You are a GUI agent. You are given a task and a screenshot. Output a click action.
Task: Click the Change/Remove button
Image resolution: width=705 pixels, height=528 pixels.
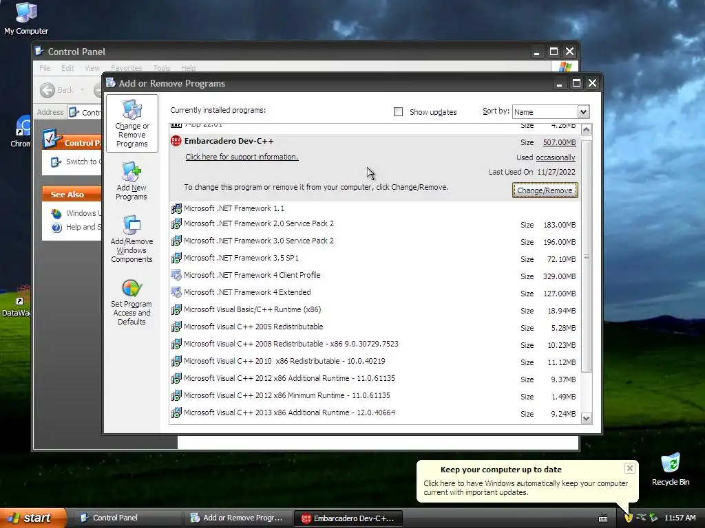click(x=545, y=190)
